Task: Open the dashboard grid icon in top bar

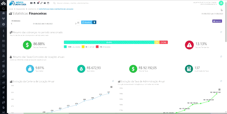Action: pos(31,3)
